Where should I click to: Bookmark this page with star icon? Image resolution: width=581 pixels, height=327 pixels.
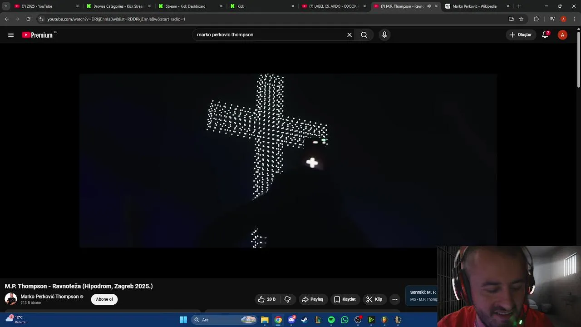pyautogui.click(x=521, y=19)
